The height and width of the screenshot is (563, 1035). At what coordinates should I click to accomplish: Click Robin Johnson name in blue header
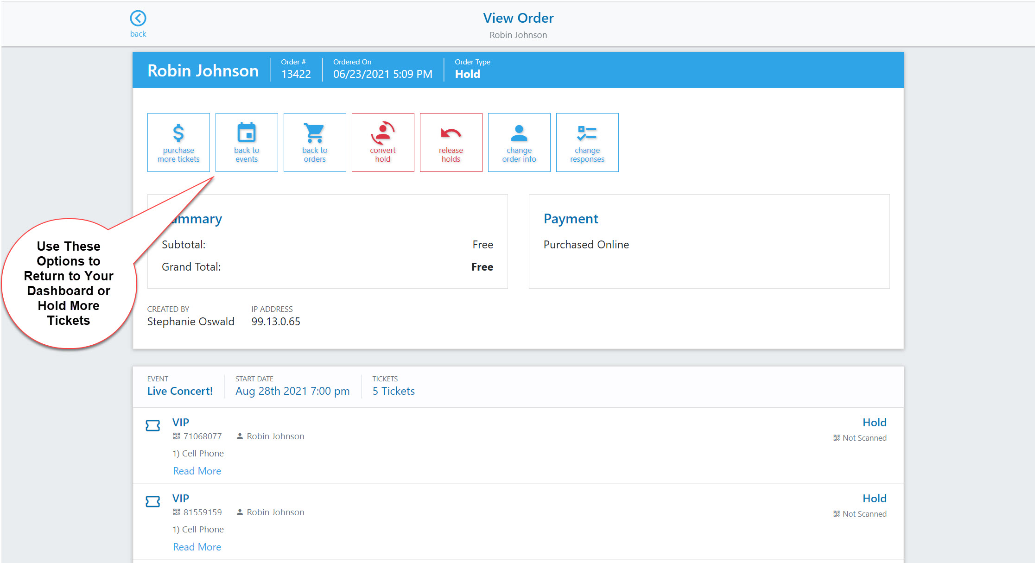tap(203, 70)
